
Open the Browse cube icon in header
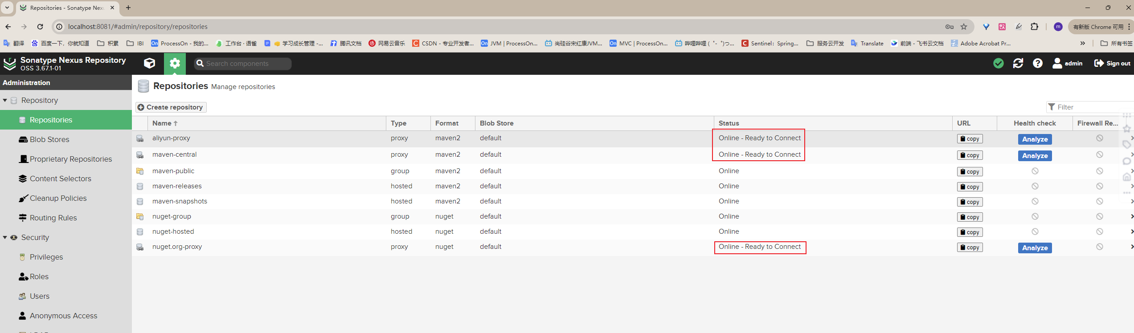click(150, 64)
